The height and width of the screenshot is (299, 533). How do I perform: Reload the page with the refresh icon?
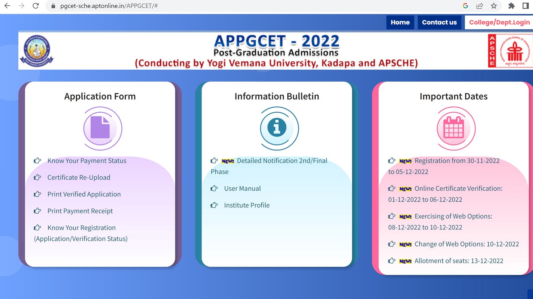tap(36, 6)
